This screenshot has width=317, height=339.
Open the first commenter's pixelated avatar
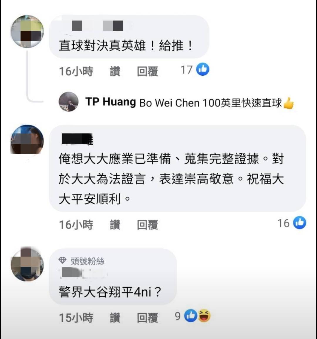pos(27,31)
